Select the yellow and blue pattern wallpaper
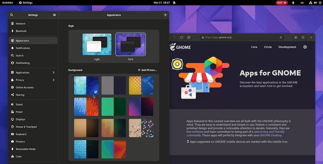This screenshot has width=323, height=164. click(x=141, y=85)
